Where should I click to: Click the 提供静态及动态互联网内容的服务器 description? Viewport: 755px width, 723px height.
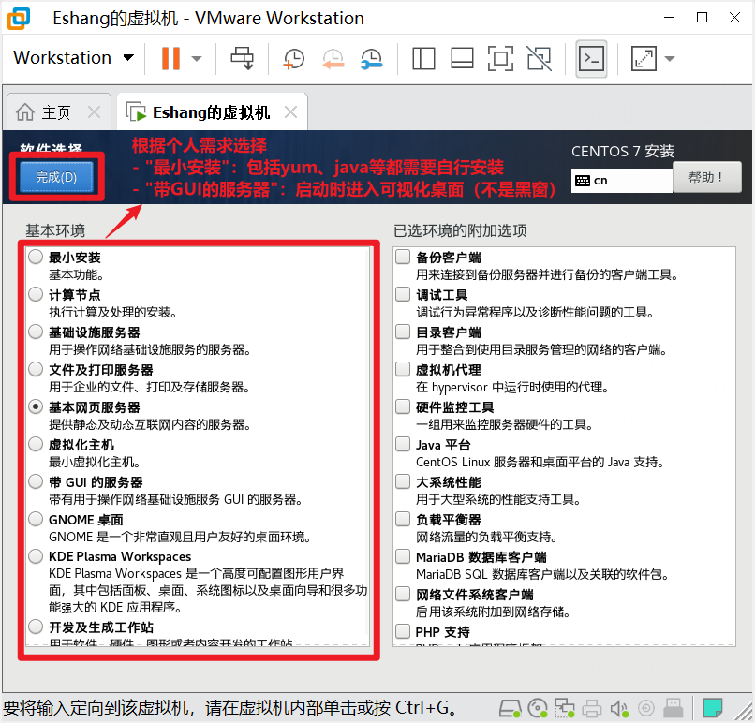click(150, 424)
